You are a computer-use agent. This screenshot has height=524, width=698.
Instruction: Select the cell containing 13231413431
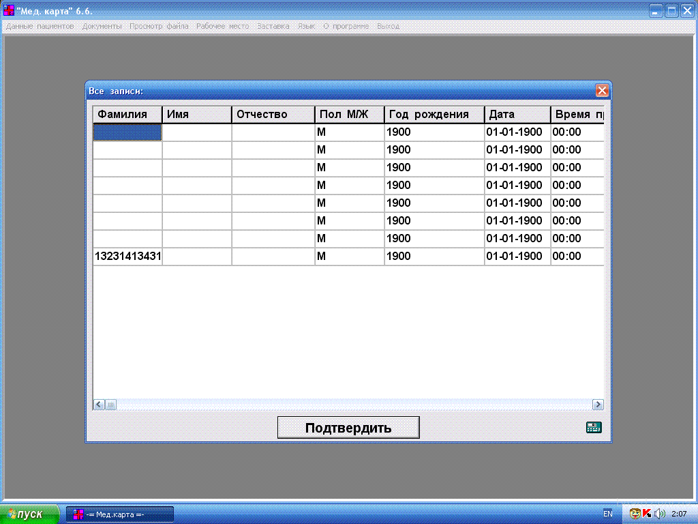coord(127,256)
